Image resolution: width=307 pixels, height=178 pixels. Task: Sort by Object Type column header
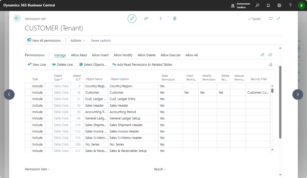click(58, 77)
